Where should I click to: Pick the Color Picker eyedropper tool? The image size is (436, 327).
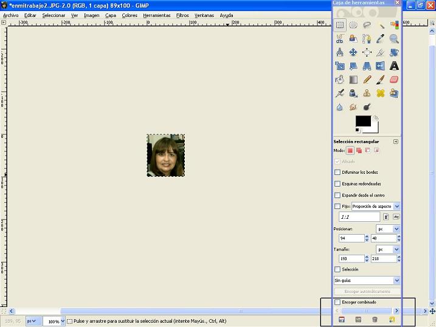point(381,39)
